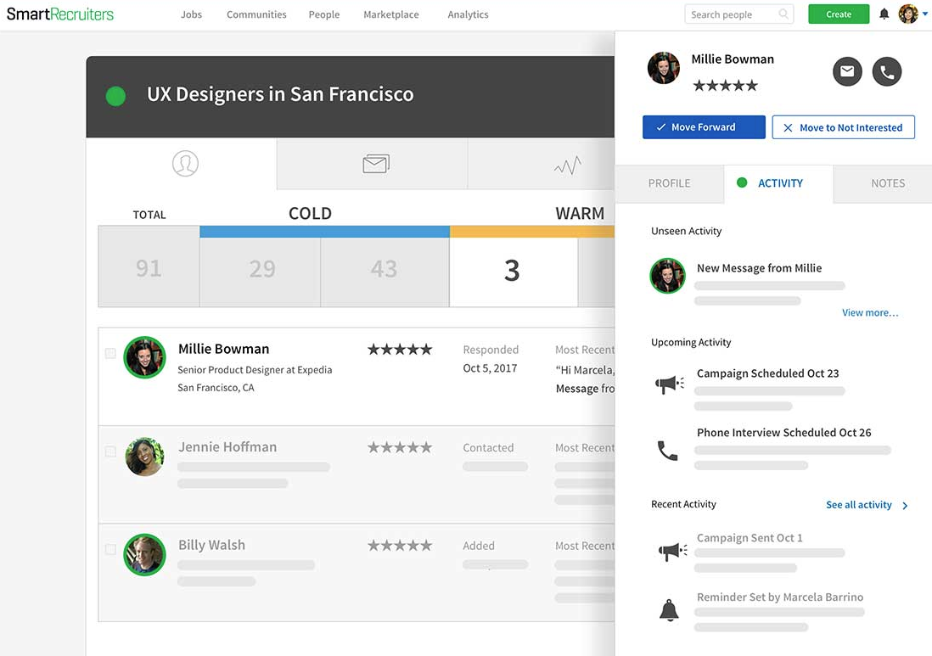This screenshot has width=932, height=656.
Task: Select the WARM 3 count cell
Action: (x=514, y=272)
